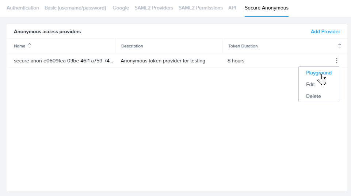Open the API tab
This screenshot has height=196, width=351.
(232, 8)
